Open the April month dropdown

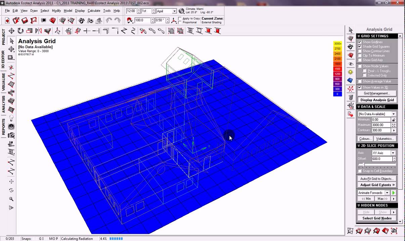pos(174,11)
